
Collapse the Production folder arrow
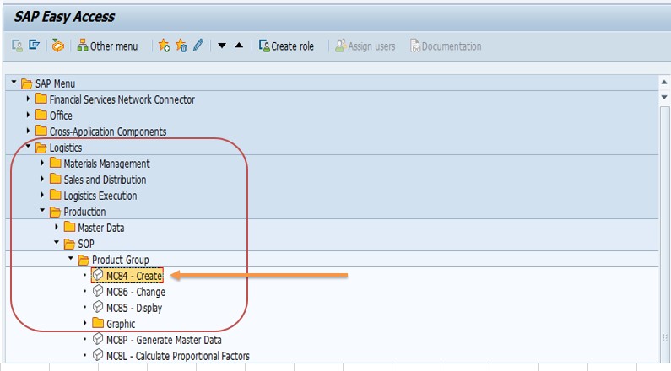coord(42,210)
